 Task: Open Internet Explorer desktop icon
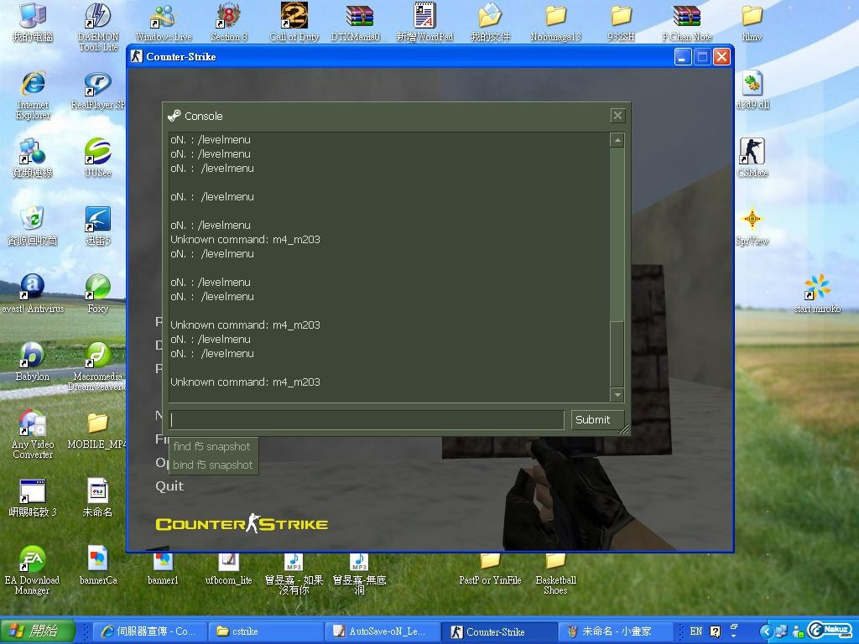pyautogui.click(x=33, y=95)
